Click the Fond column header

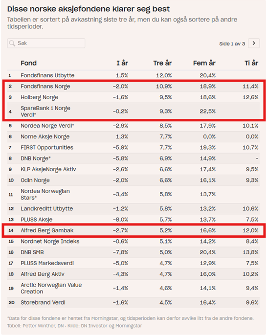pos(28,63)
